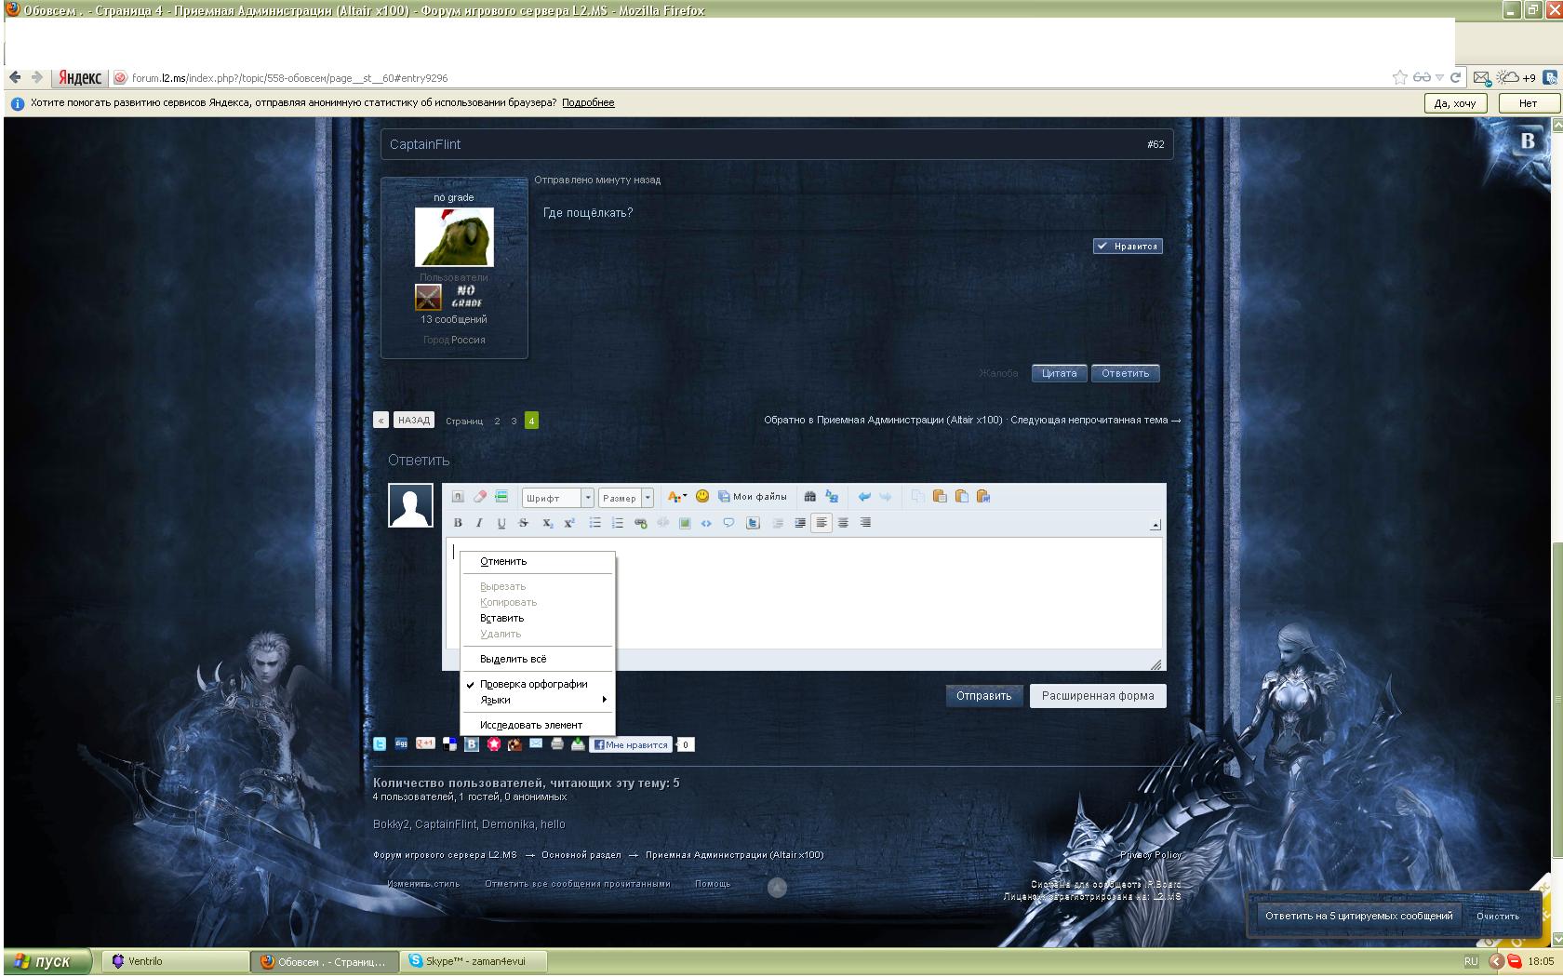
Task: Undo last edit with the blue arrow
Action: point(864,497)
